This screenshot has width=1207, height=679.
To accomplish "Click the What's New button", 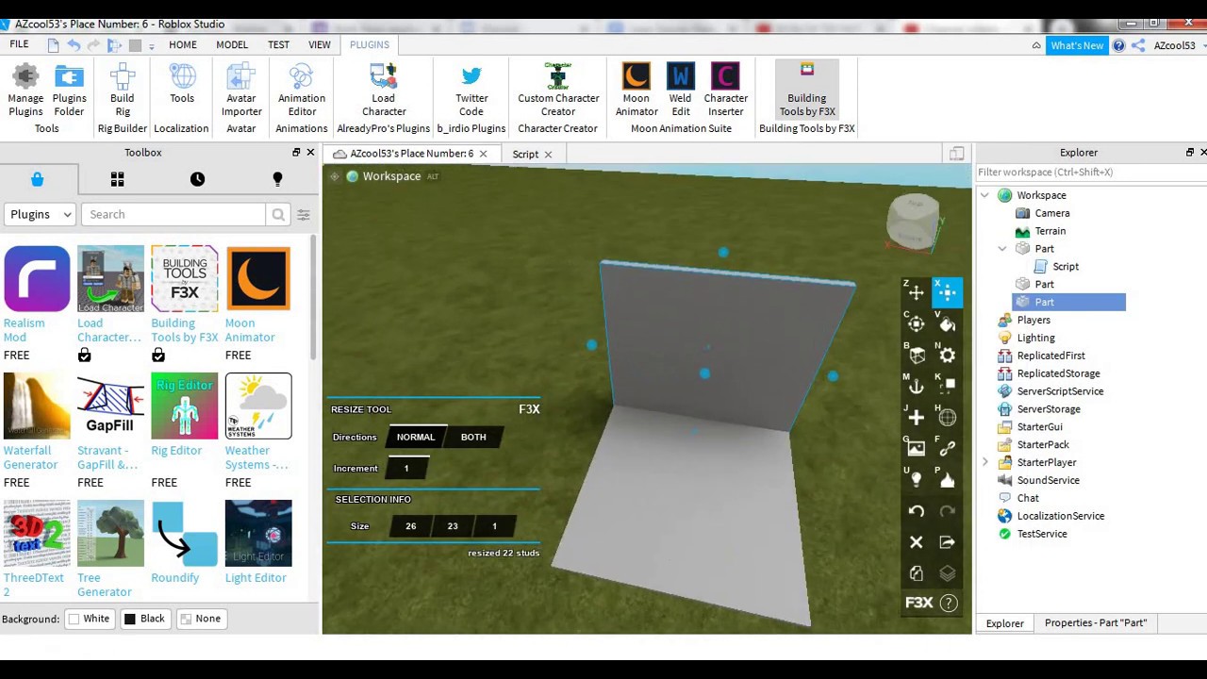I will tap(1077, 45).
